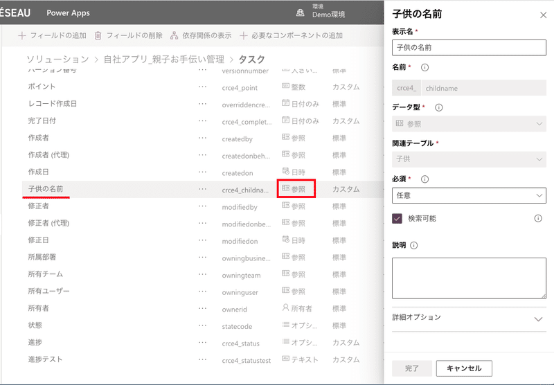Screen dimensions: 554x385
Task: Select the 子供の名前 field name
Action: (45, 189)
